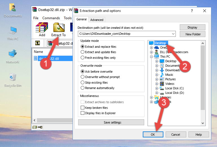Expand the Videos tree node
The height and width of the screenshot is (147, 217).
pos(157,84)
